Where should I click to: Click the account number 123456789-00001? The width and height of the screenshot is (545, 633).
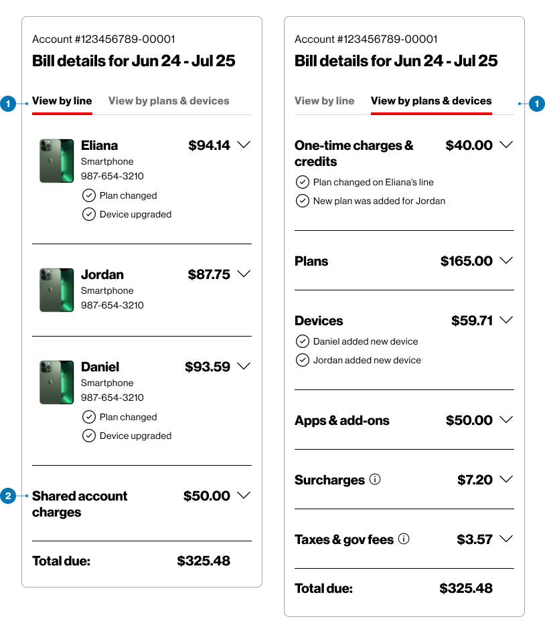click(x=104, y=39)
